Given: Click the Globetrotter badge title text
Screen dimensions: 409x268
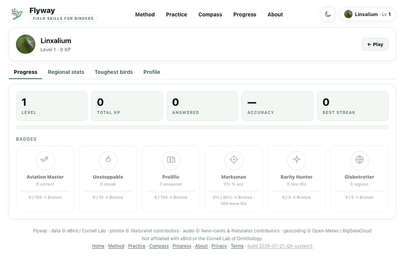Looking at the screenshot, I should (359, 177).
